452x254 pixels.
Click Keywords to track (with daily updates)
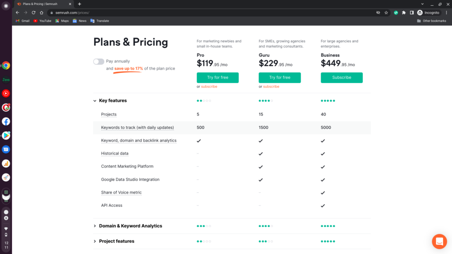coord(137,127)
